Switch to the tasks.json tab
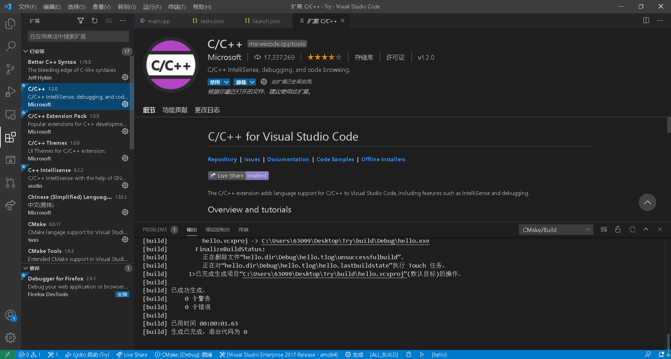The image size is (671, 359). pyautogui.click(x=212, y=21)
